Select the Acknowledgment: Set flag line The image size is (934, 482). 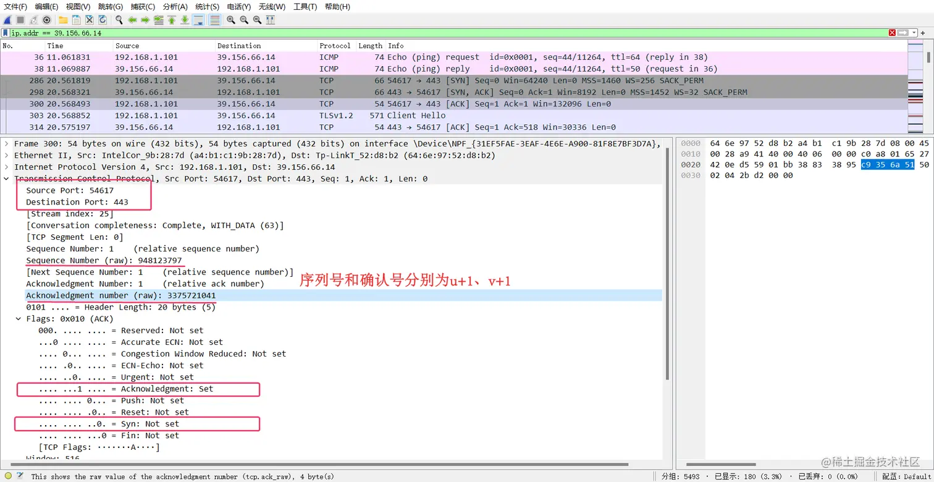pos(125,389)
